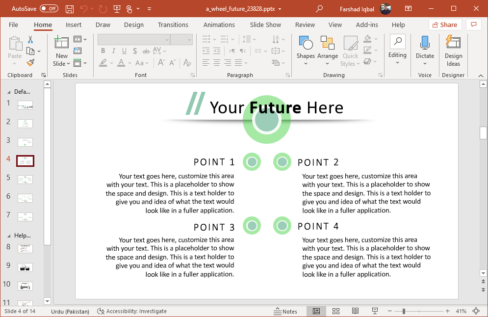Open the Arrange dropdown menu
This screenshot has width=488, height=317.
[x=327, y=51]
